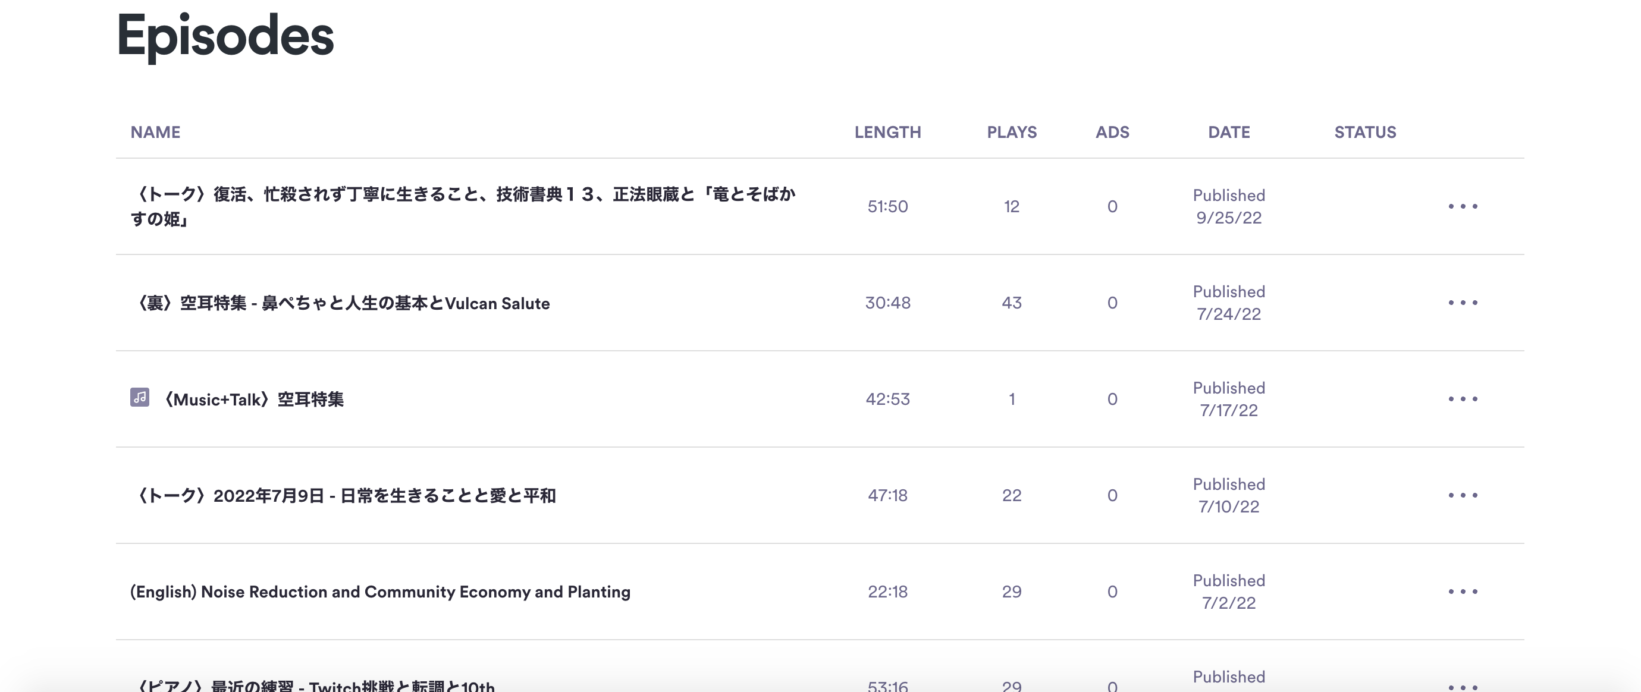
Task: Click length value 47:18
Action: tap(887, 495)
